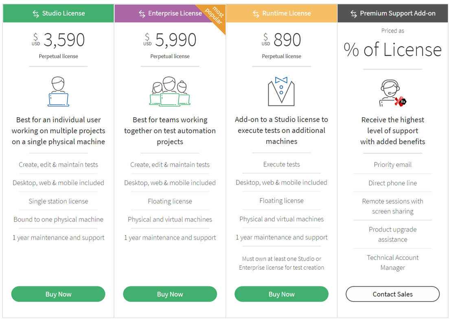This screenshot has width=451, height=321.
Task: Click the Runtime License tuxedo icon
Action: (281, 92)
